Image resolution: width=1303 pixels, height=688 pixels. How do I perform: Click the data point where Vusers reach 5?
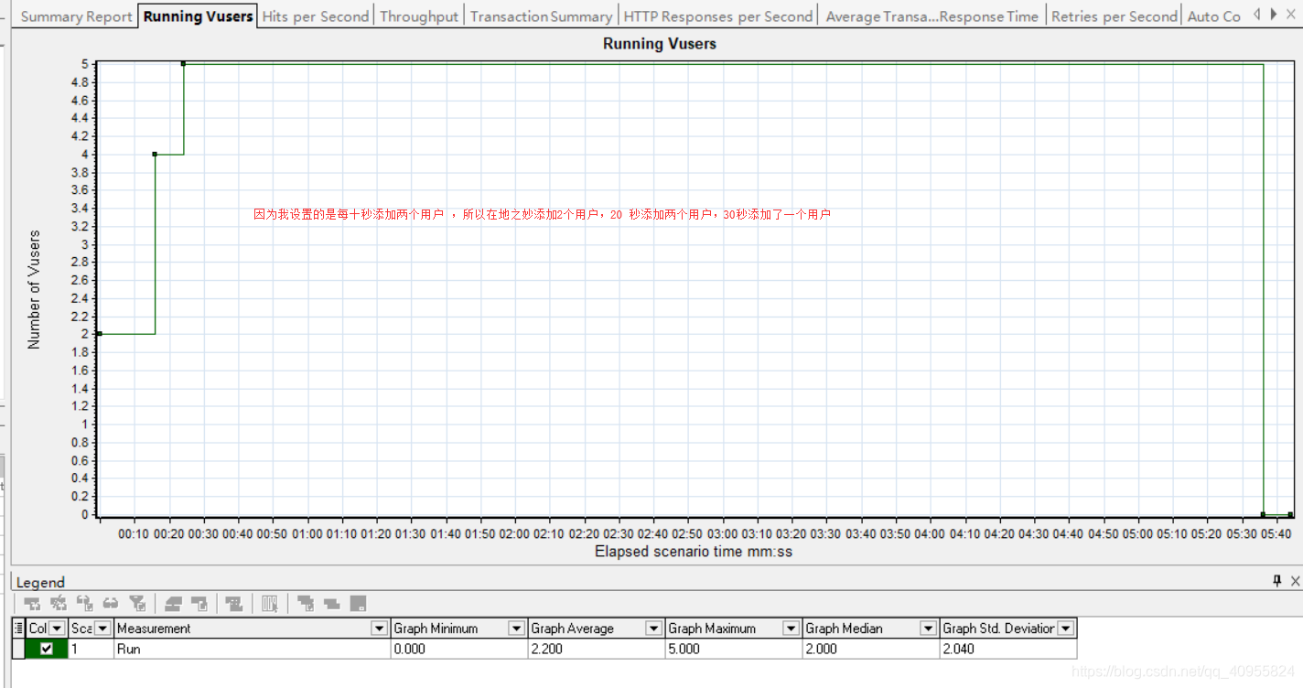click(183, 64)
